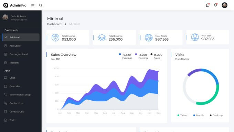Click the Chat speech bubble sidebar icon
Screen dimensions: 234x132
pos(6,78)
